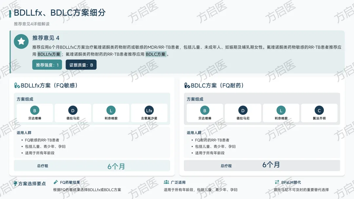The width and height of the screenshot is (354, 199).
Task: Click the bullet FQ敏感的RR-TB患者
Action: [x=42, y=140]
